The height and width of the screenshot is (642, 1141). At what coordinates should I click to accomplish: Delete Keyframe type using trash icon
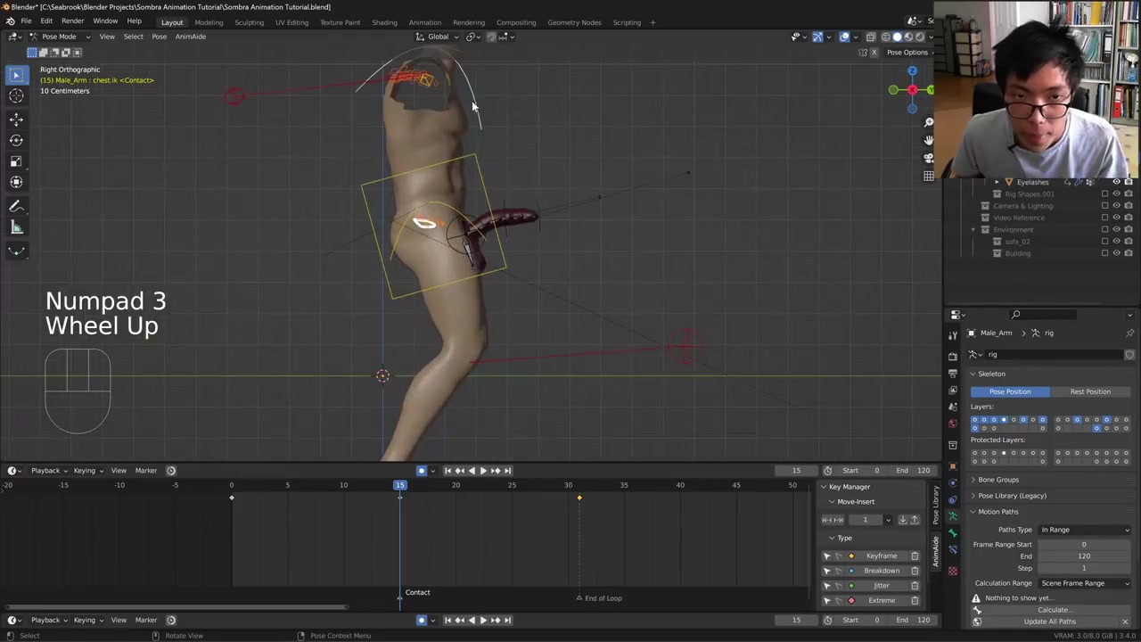click(915, 556)
